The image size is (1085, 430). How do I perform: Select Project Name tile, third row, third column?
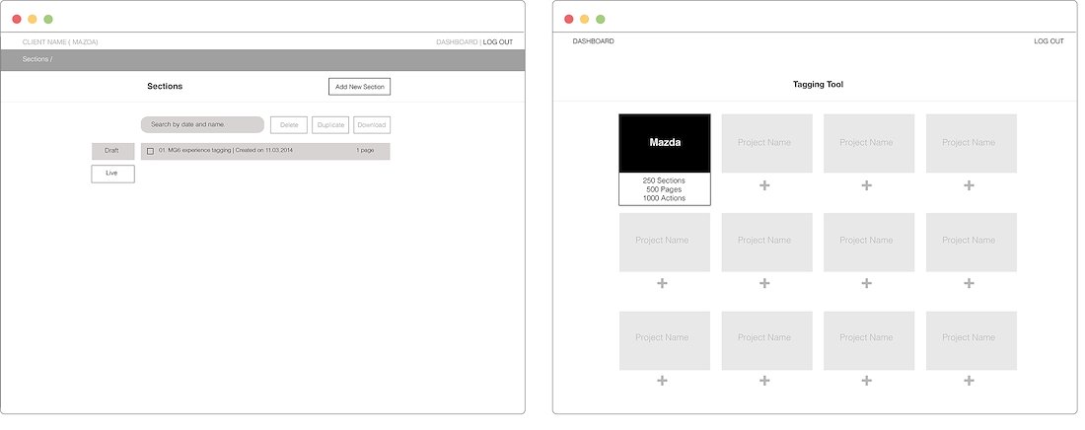(869, 340)
